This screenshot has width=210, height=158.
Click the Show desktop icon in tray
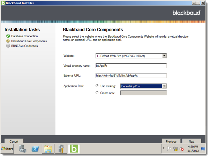click(x=203, y=149)
